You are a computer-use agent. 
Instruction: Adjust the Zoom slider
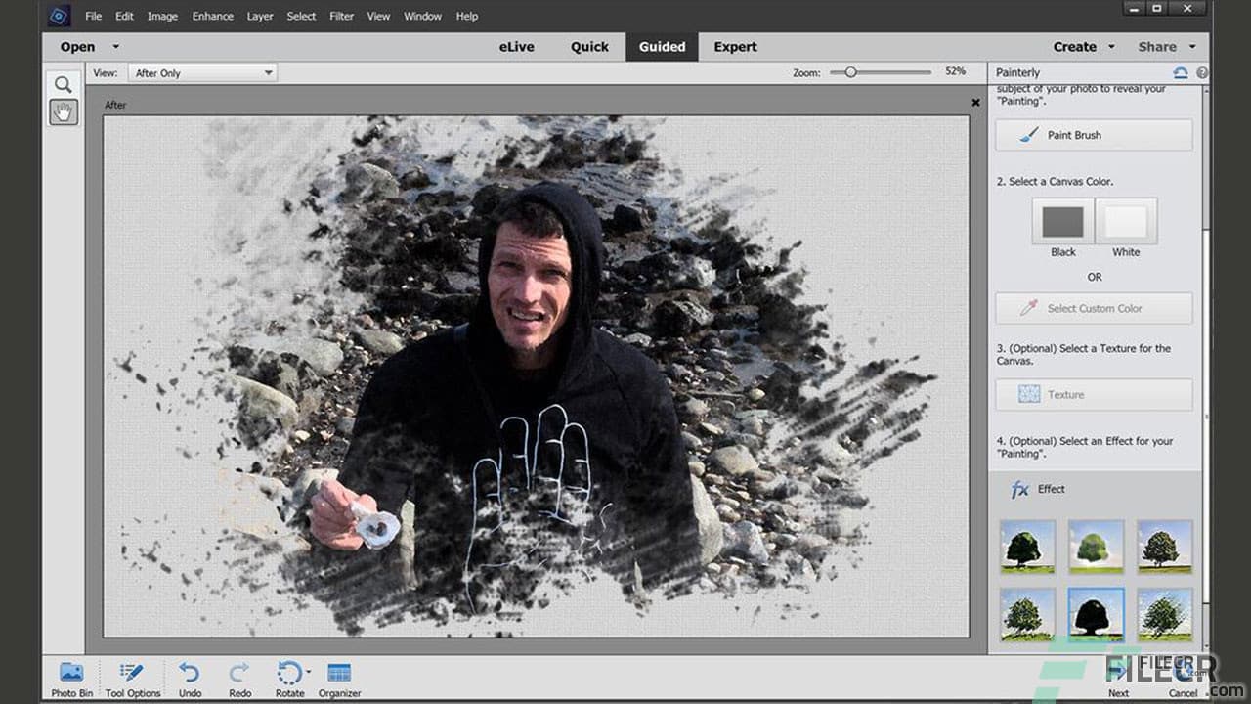click(x=850, y=71)
